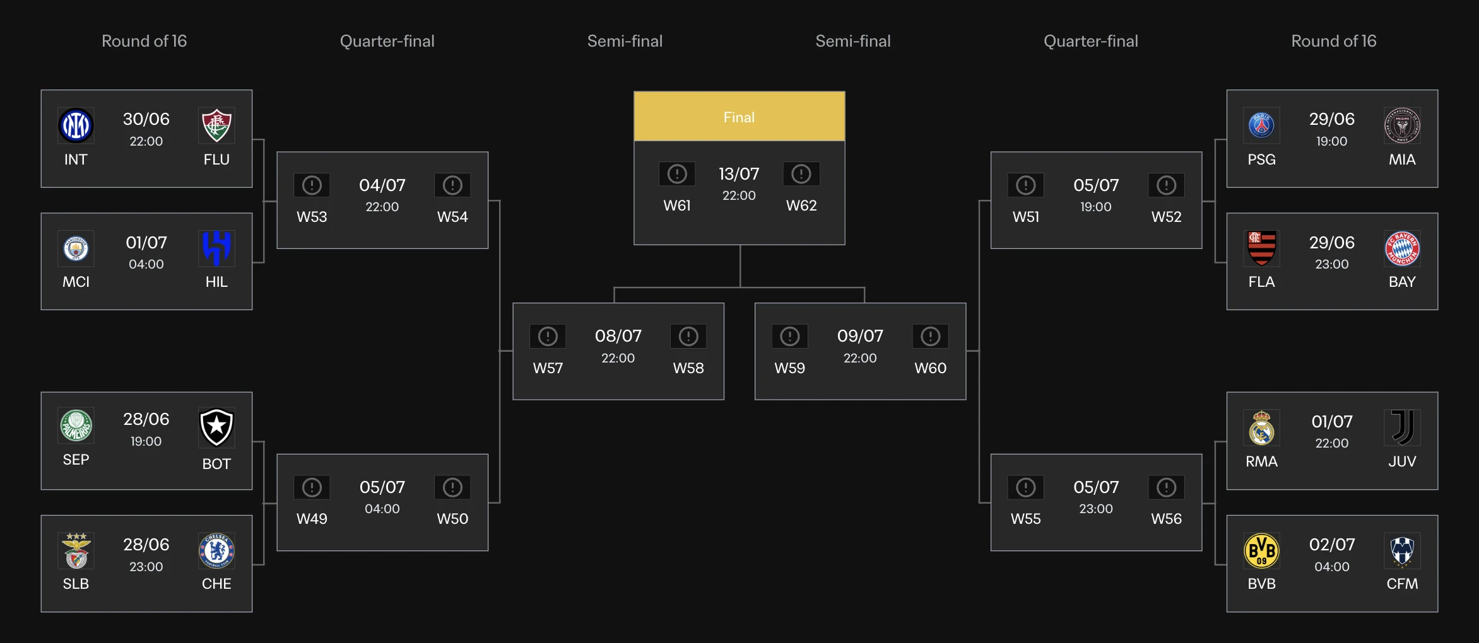Open the MCI vs HIL match date 01/07
Image resolution: width=1479 pixels, height=643 pixels.
146,243
